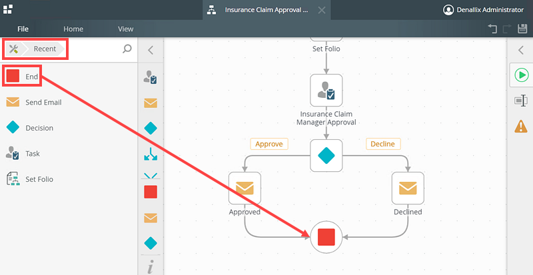Image resolution: width=533 pixels, height=275 pixels.
Task: Click the rename text-box icon
Action: (521, 101)
